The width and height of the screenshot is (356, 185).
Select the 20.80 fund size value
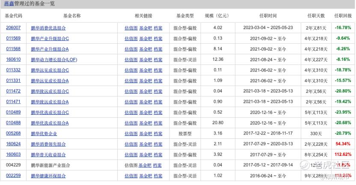pyautogui.click(x=218, y=123)
